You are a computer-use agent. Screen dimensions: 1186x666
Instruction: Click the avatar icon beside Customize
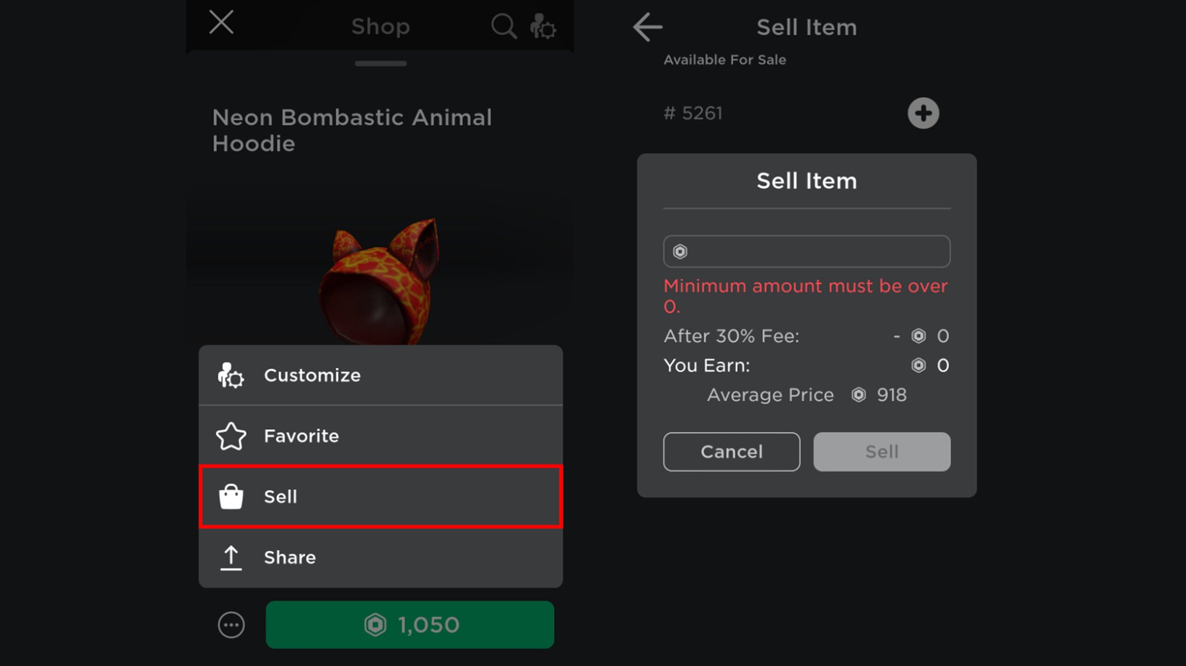[230, 375]
